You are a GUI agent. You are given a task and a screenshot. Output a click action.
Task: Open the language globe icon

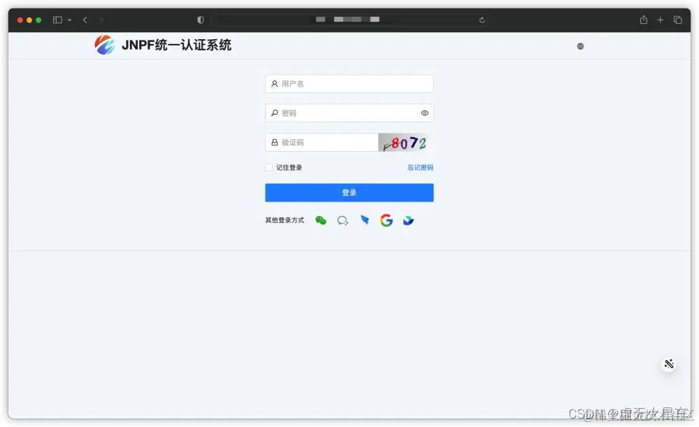[580, 46]
